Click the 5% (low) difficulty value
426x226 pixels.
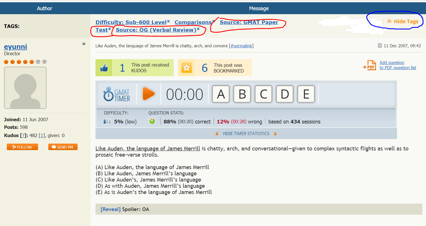125,122
